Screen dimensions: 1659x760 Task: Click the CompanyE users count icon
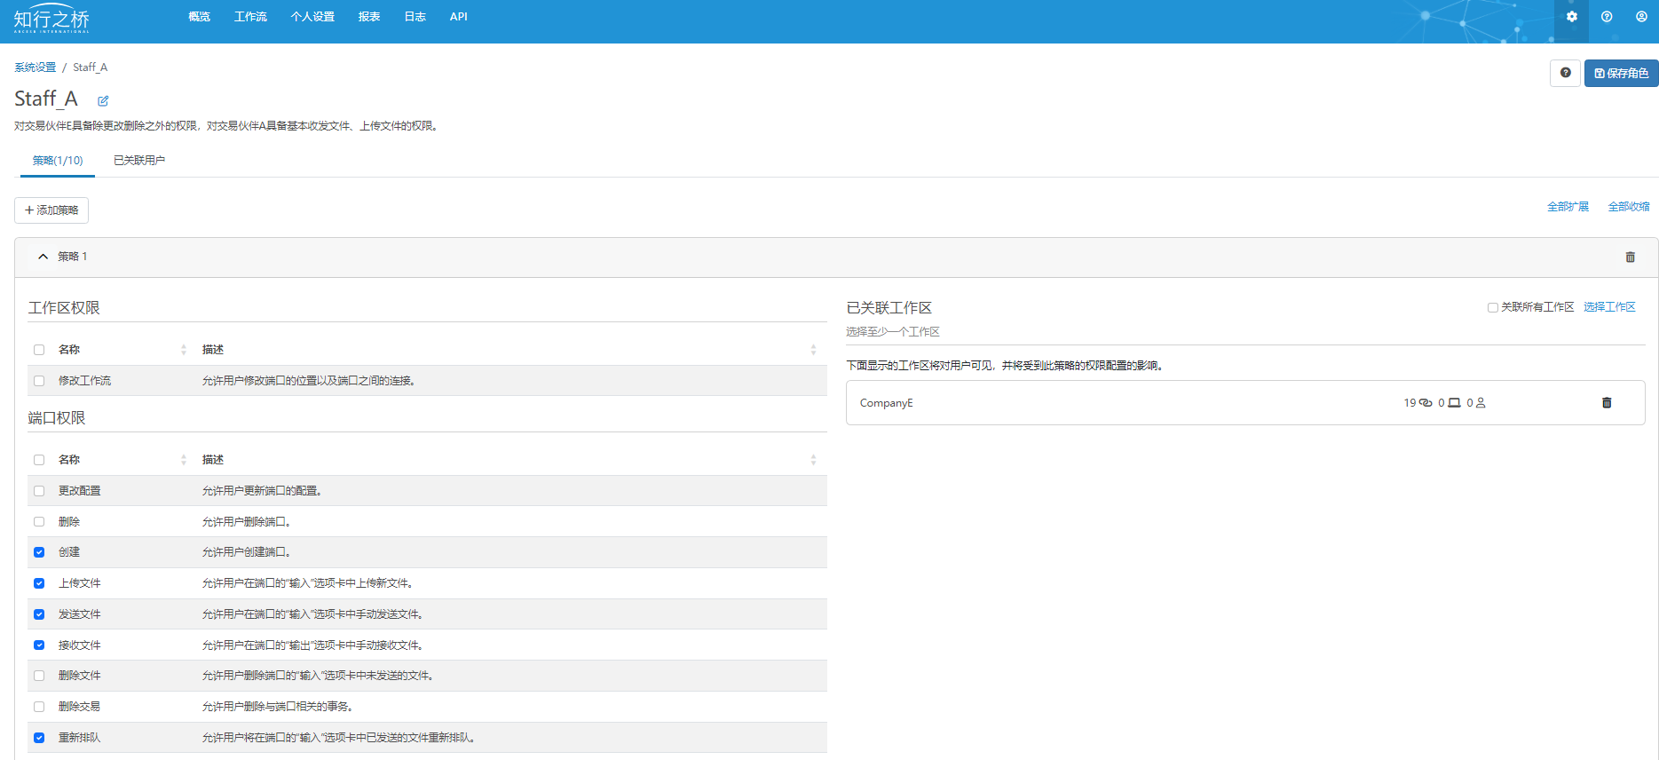(x=1480, y=403)
